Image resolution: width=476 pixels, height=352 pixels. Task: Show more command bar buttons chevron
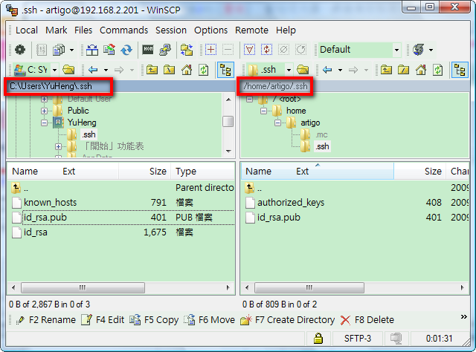pos(463,317)
